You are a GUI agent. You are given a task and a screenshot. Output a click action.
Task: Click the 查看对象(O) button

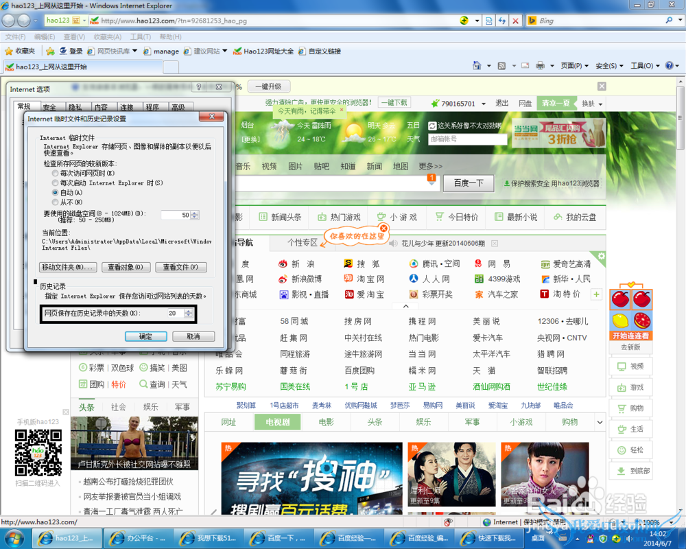click(x=126, y=267)
